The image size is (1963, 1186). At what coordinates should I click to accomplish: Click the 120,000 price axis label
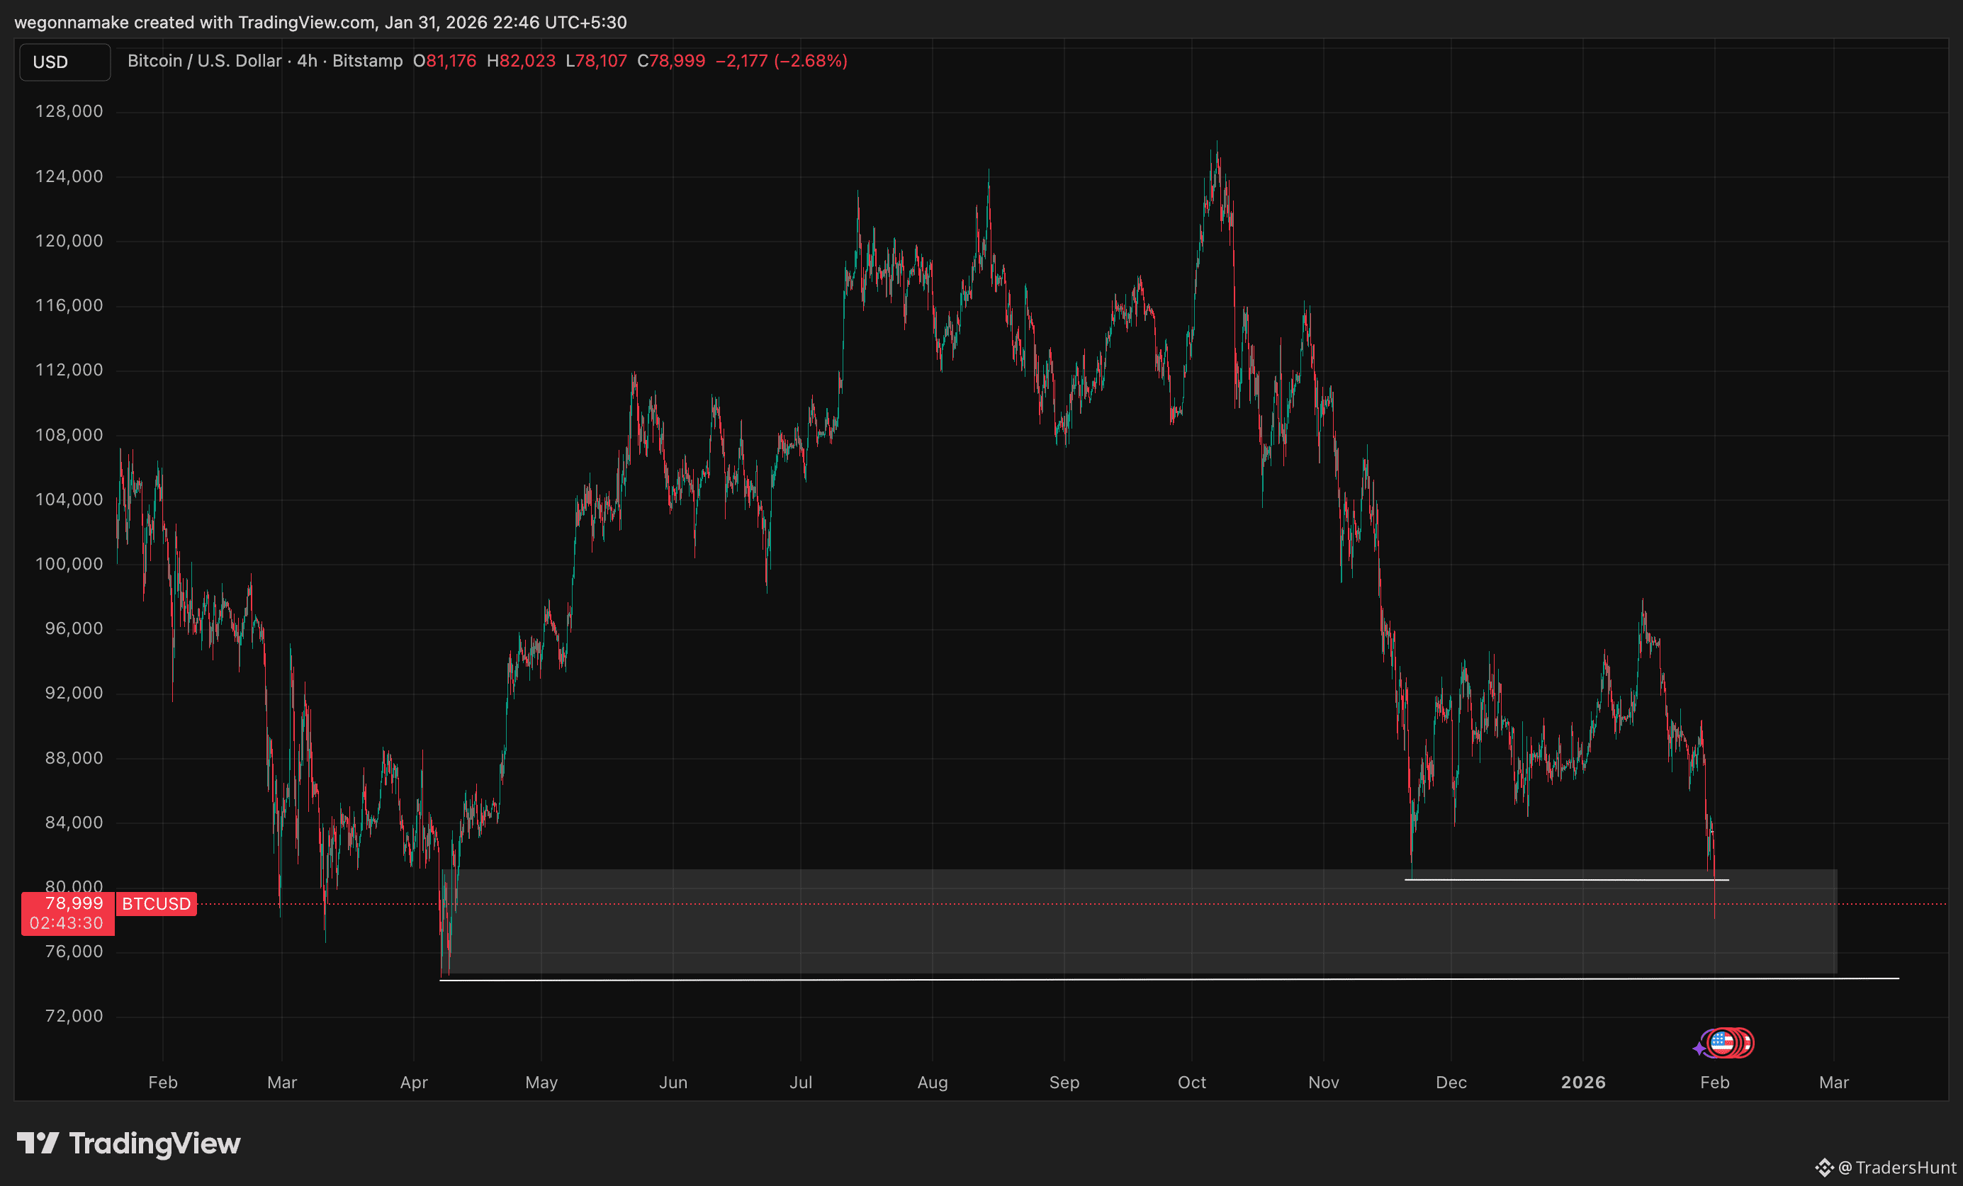pyautogui.click(x=69, y=242)
